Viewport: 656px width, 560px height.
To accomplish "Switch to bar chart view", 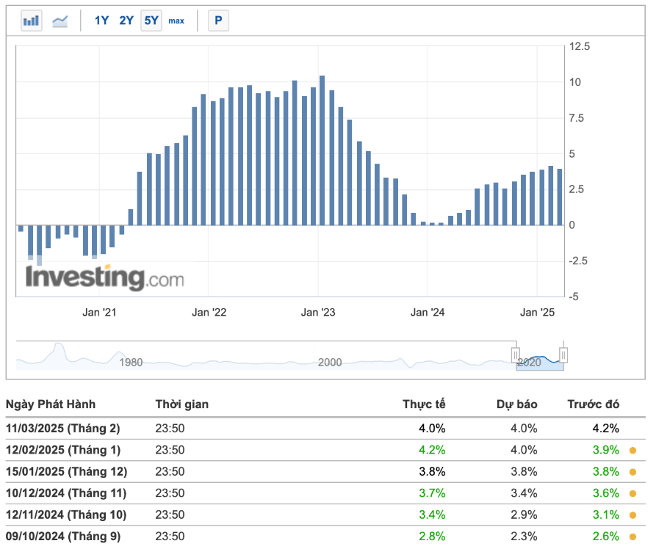I will [x=32, y=21].
